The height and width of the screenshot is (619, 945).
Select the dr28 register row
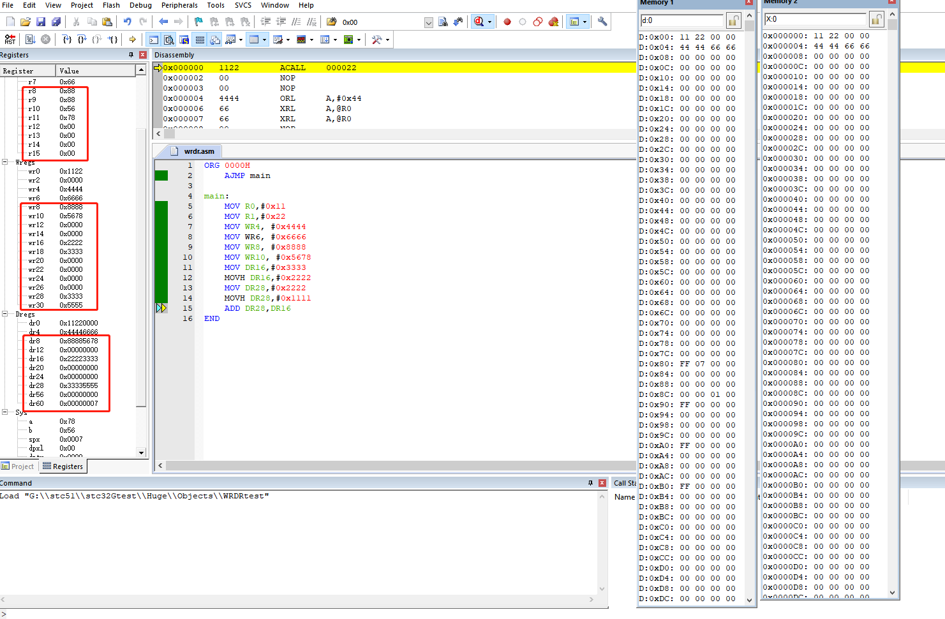[63, 385]
